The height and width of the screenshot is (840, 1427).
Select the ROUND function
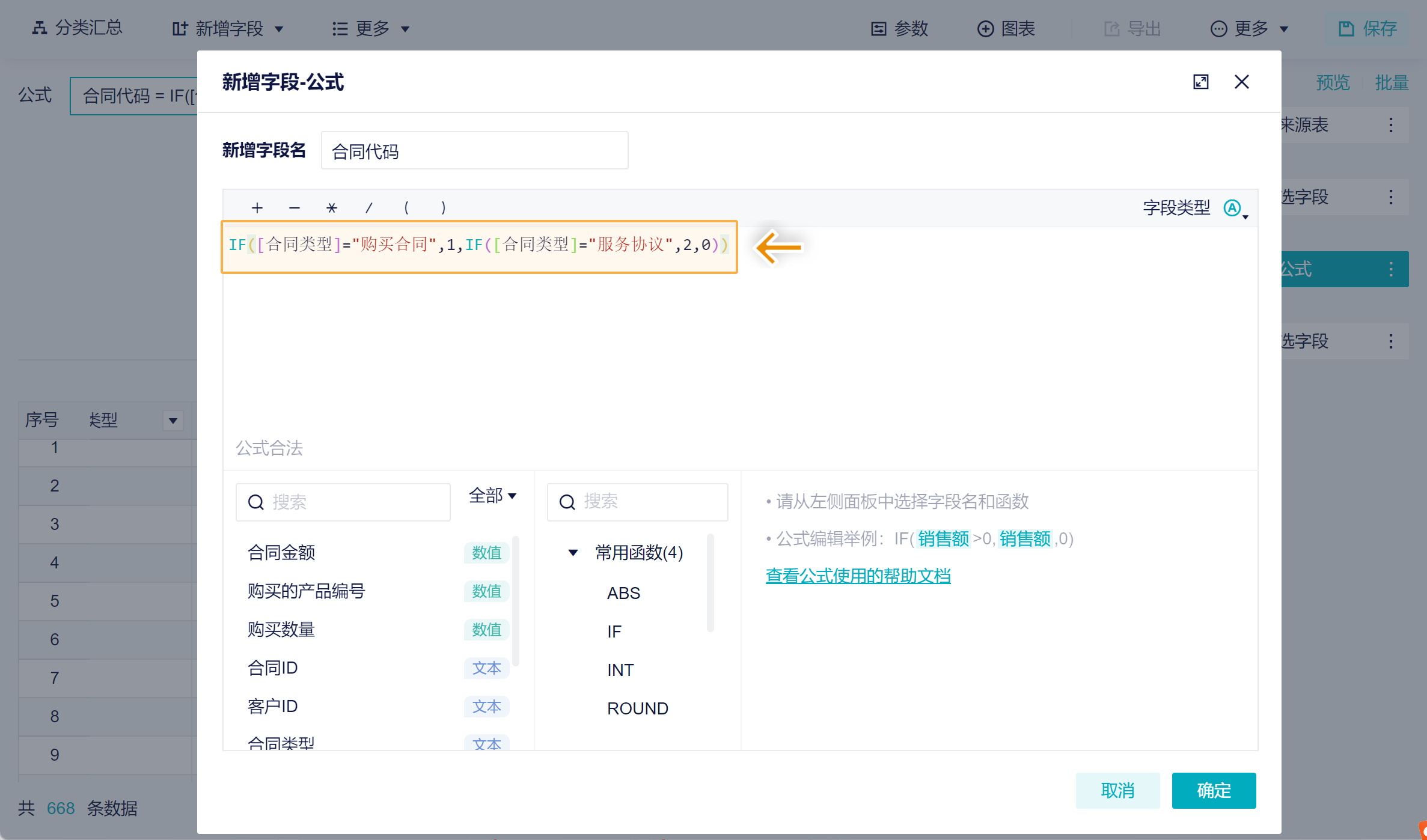637,708
